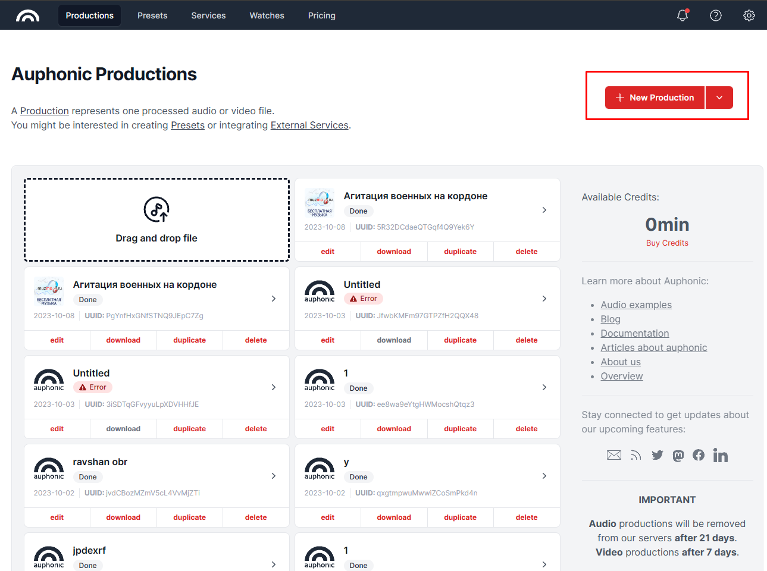Click auphonic logo of ravshan obr production
The image size is (767, 571).
point(49,469)
